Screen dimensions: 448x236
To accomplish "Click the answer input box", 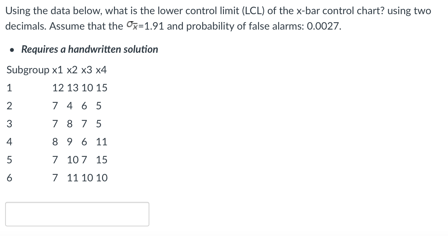I will (77, 214).
